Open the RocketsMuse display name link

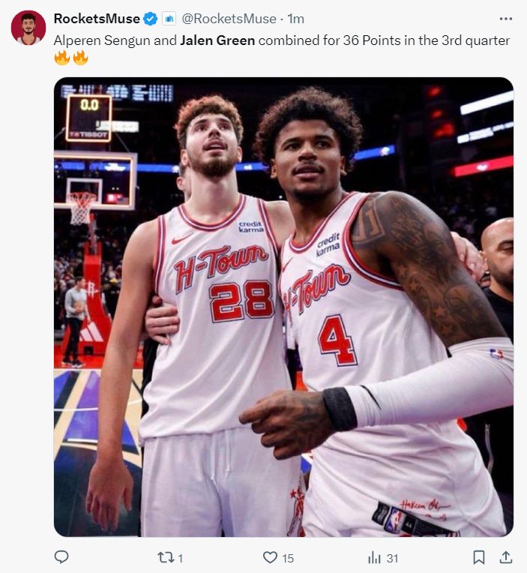tap(97, 19)
